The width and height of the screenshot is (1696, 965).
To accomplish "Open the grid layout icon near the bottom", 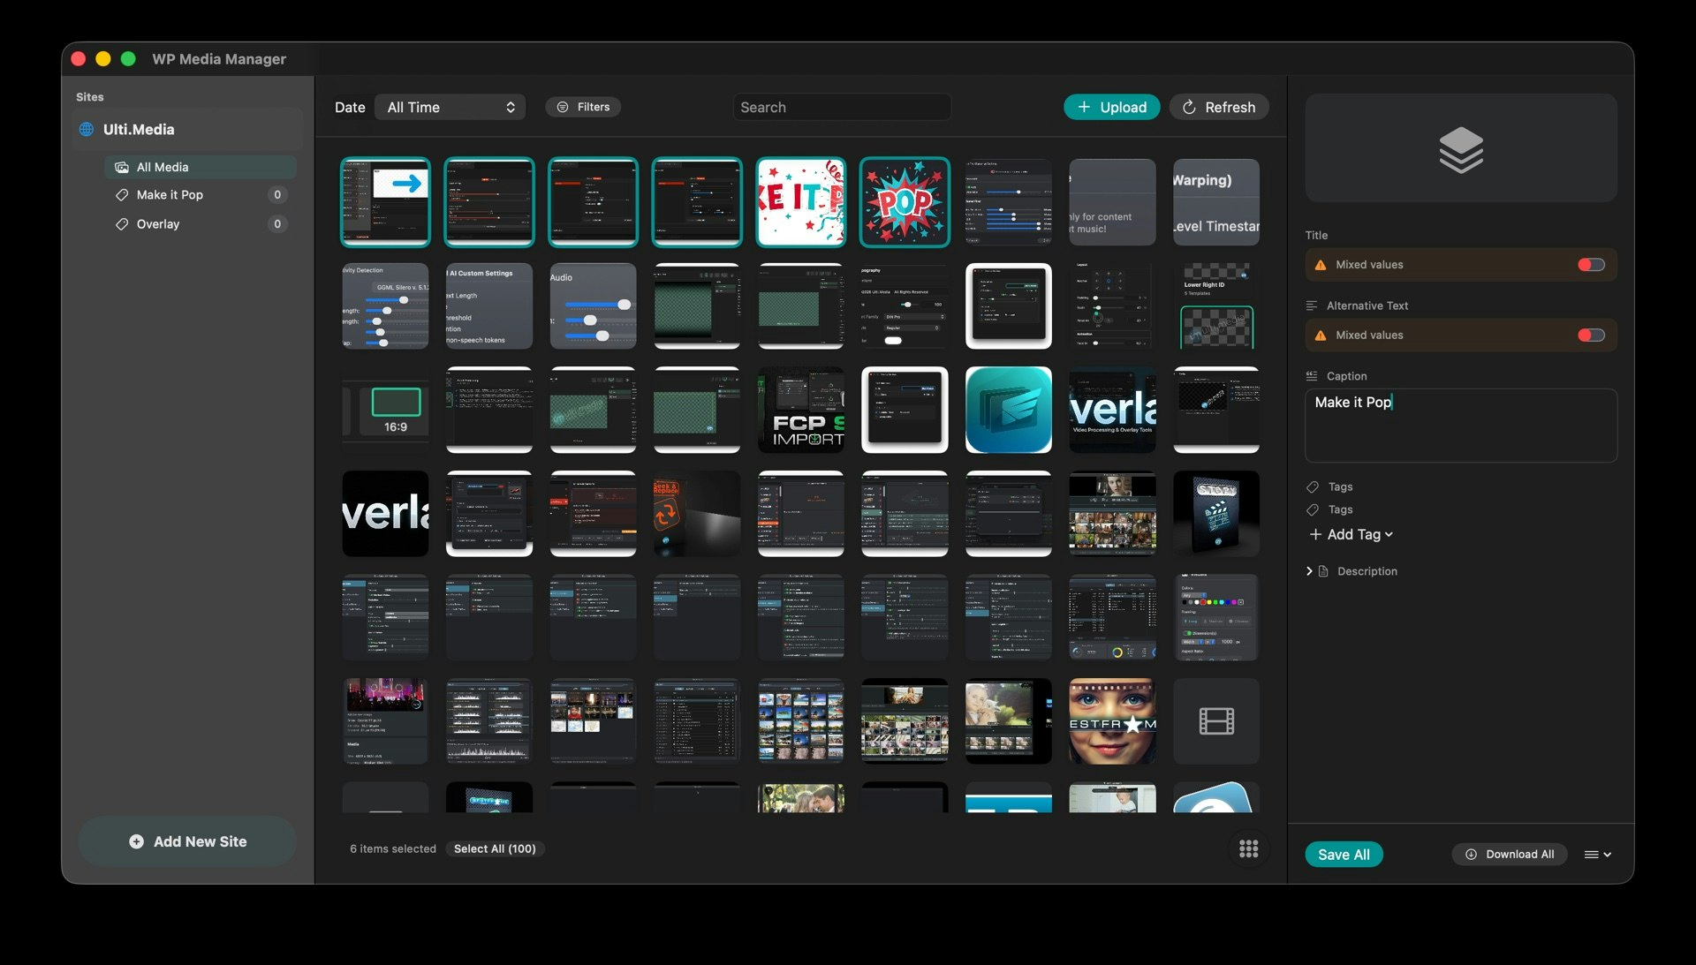I will click(1248, 848).
